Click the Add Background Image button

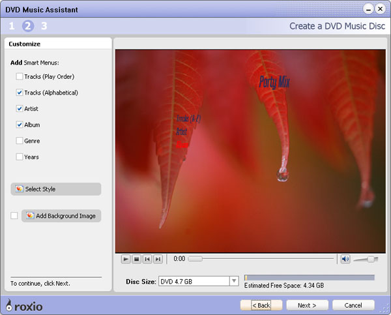point(61,216)
